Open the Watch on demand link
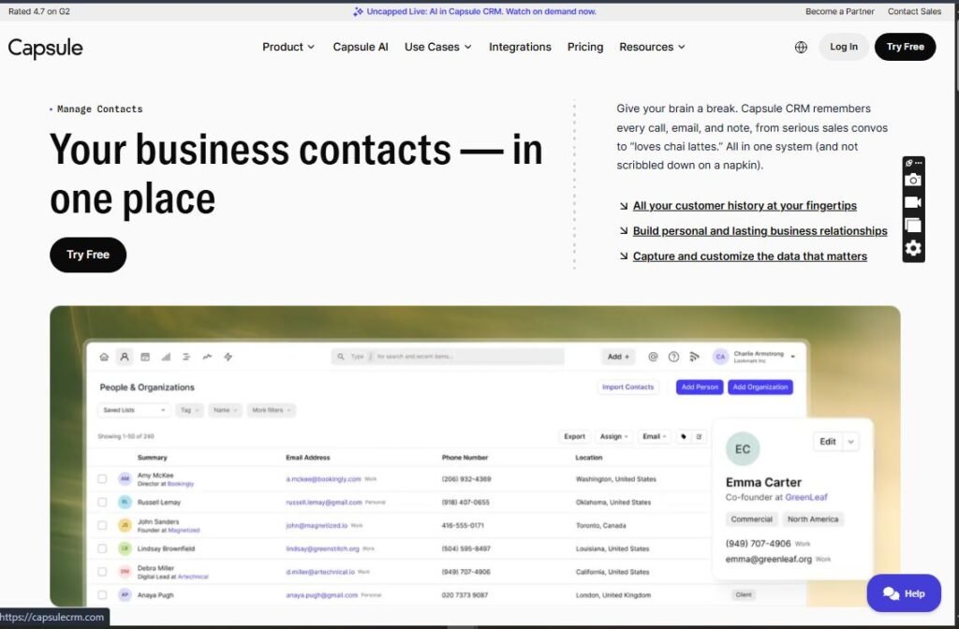 [x=552, y=10]
